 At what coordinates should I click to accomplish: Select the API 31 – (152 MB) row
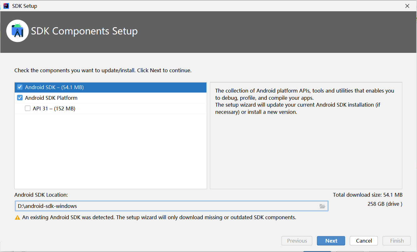[x=111, y=108]
